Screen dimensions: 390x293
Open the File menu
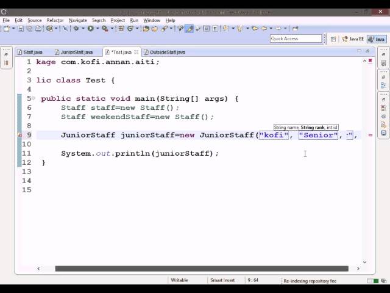(x=6, y=20)
